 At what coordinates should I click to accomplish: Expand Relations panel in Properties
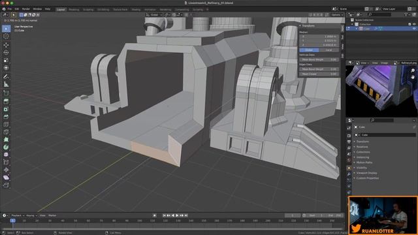(x=362, y=147)
